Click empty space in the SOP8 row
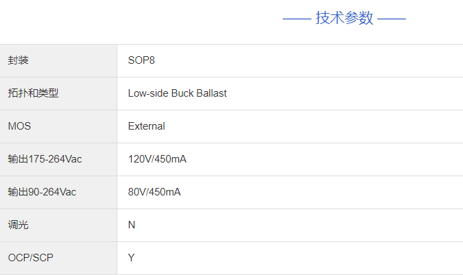 click(309, 60)
